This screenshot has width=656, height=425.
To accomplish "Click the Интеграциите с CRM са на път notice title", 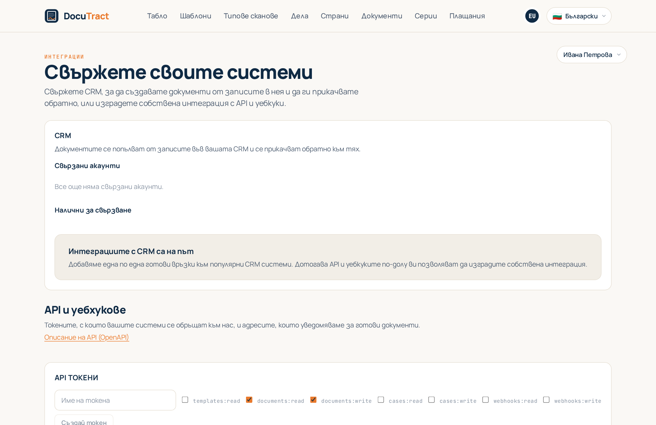I will [x=131, y=251].
